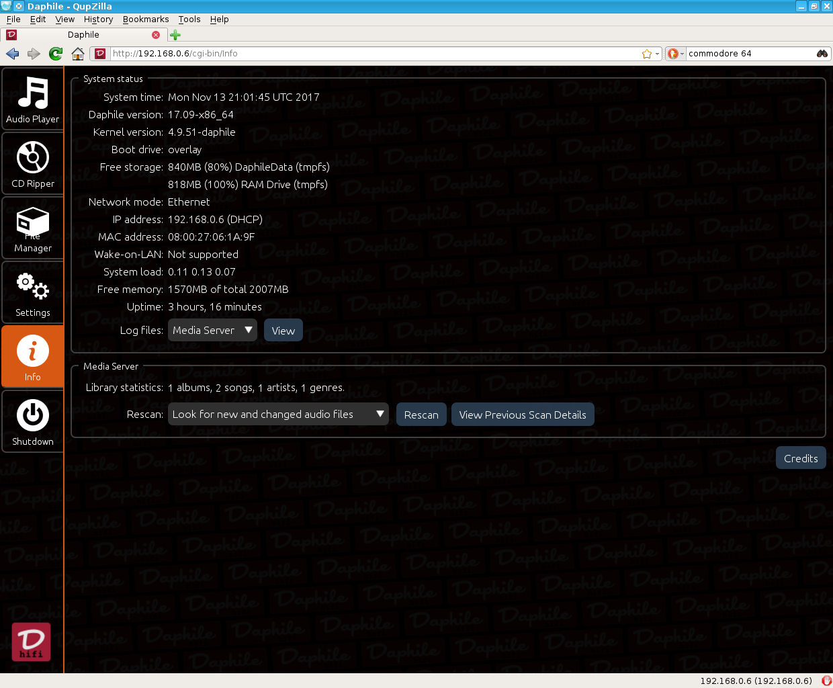Bookmark this page with the star icon

pos(647,54)
